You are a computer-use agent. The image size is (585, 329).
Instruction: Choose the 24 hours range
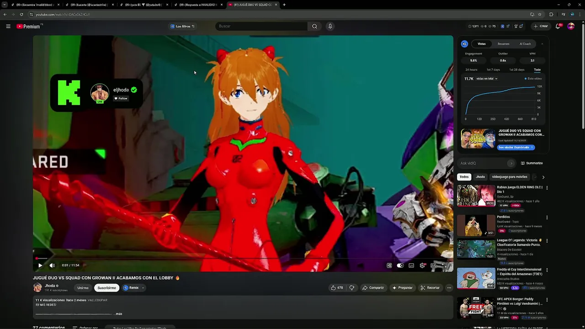coord(471,70)
